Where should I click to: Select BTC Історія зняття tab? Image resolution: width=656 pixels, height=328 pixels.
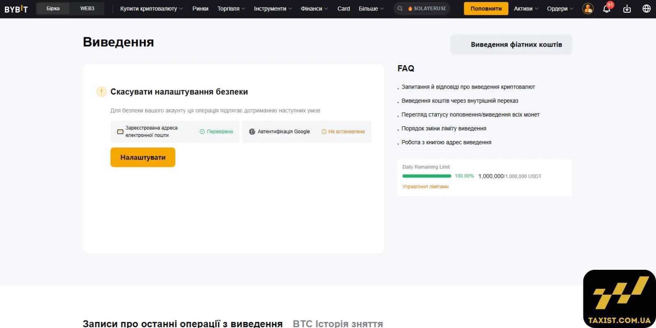pos(338,323)
